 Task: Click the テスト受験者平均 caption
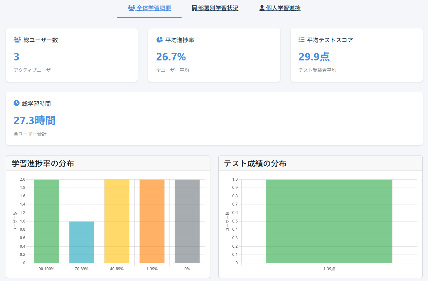[x=318, y=70]
